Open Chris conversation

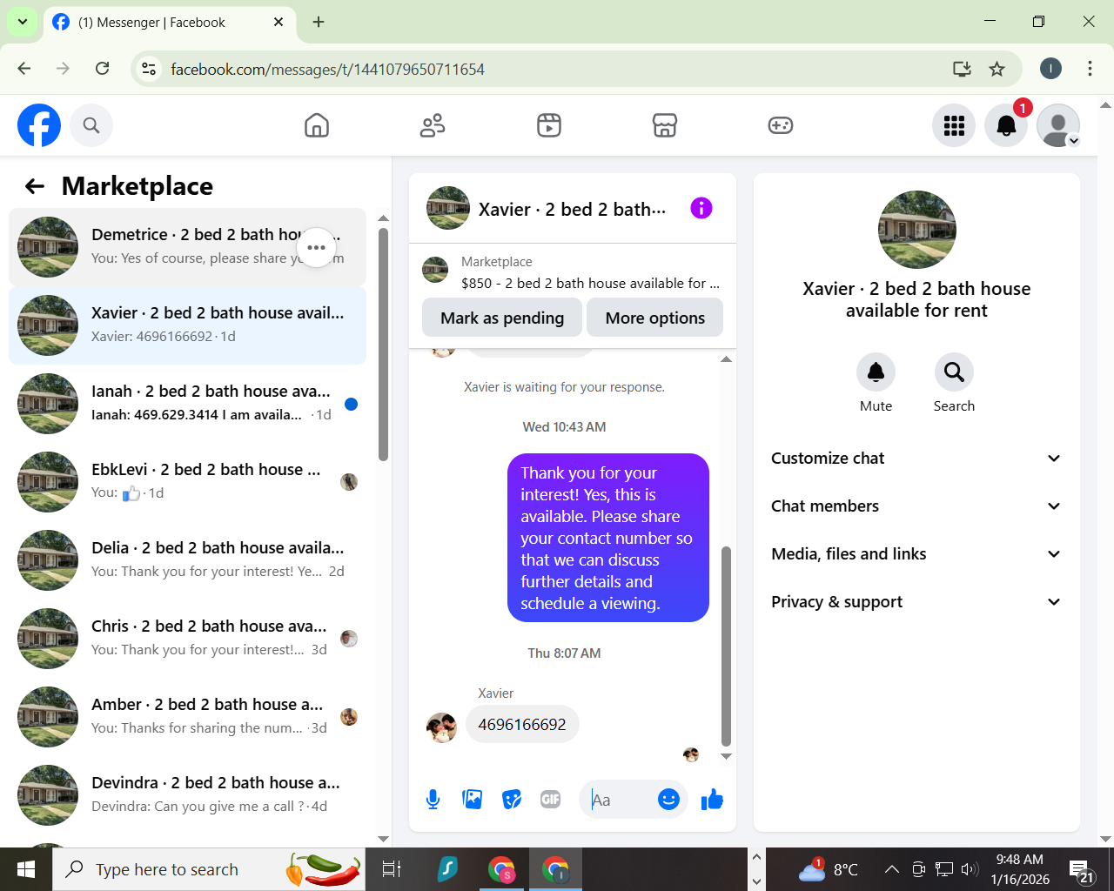(187, 639)
